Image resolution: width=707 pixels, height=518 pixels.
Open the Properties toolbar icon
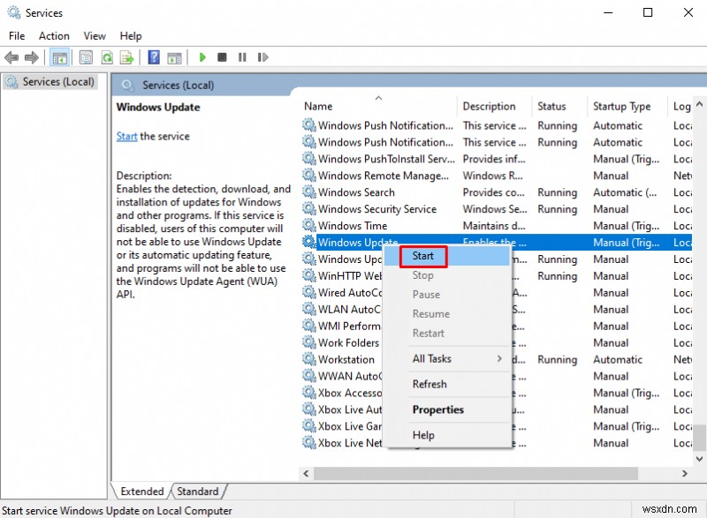(86, 57)
